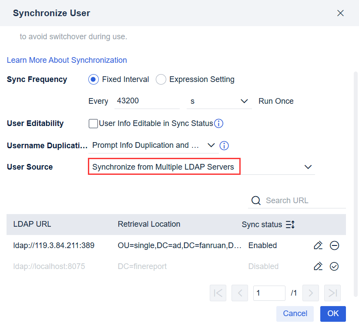This screenshot has height=327, width=359.
Task: Click the page number input field
Action: coord(269,293)
